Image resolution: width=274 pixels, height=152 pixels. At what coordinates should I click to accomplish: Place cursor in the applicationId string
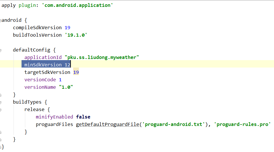coord(102,57)
